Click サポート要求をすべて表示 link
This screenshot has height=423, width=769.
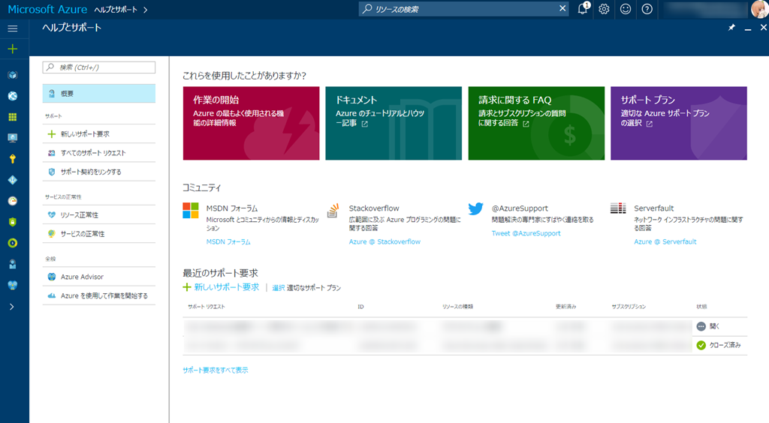tap(215, 370)
